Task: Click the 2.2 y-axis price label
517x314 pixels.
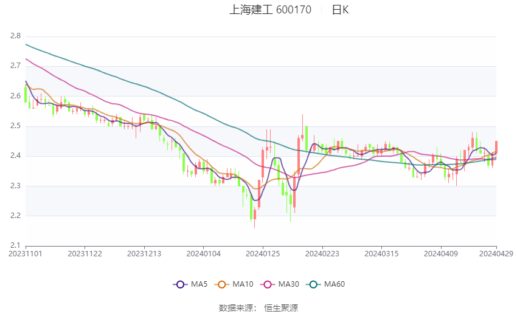Action: pyautogui.click(x=15, y=216)
